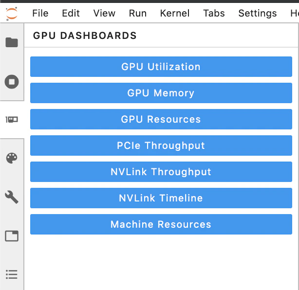Open the Run menu
The image size is (299, 290).
tap(138, 13)
